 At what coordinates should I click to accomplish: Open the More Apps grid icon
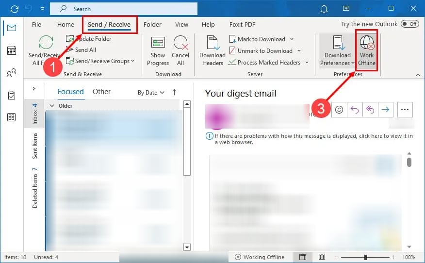11,117
